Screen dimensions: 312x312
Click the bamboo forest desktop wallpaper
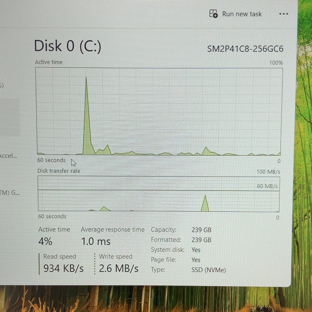point(305,156)
